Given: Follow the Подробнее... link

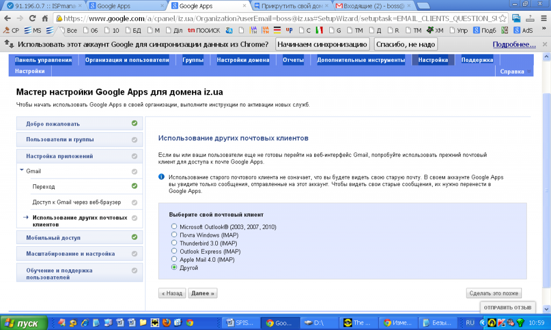Looking at the screenshot, I should 514,44.
